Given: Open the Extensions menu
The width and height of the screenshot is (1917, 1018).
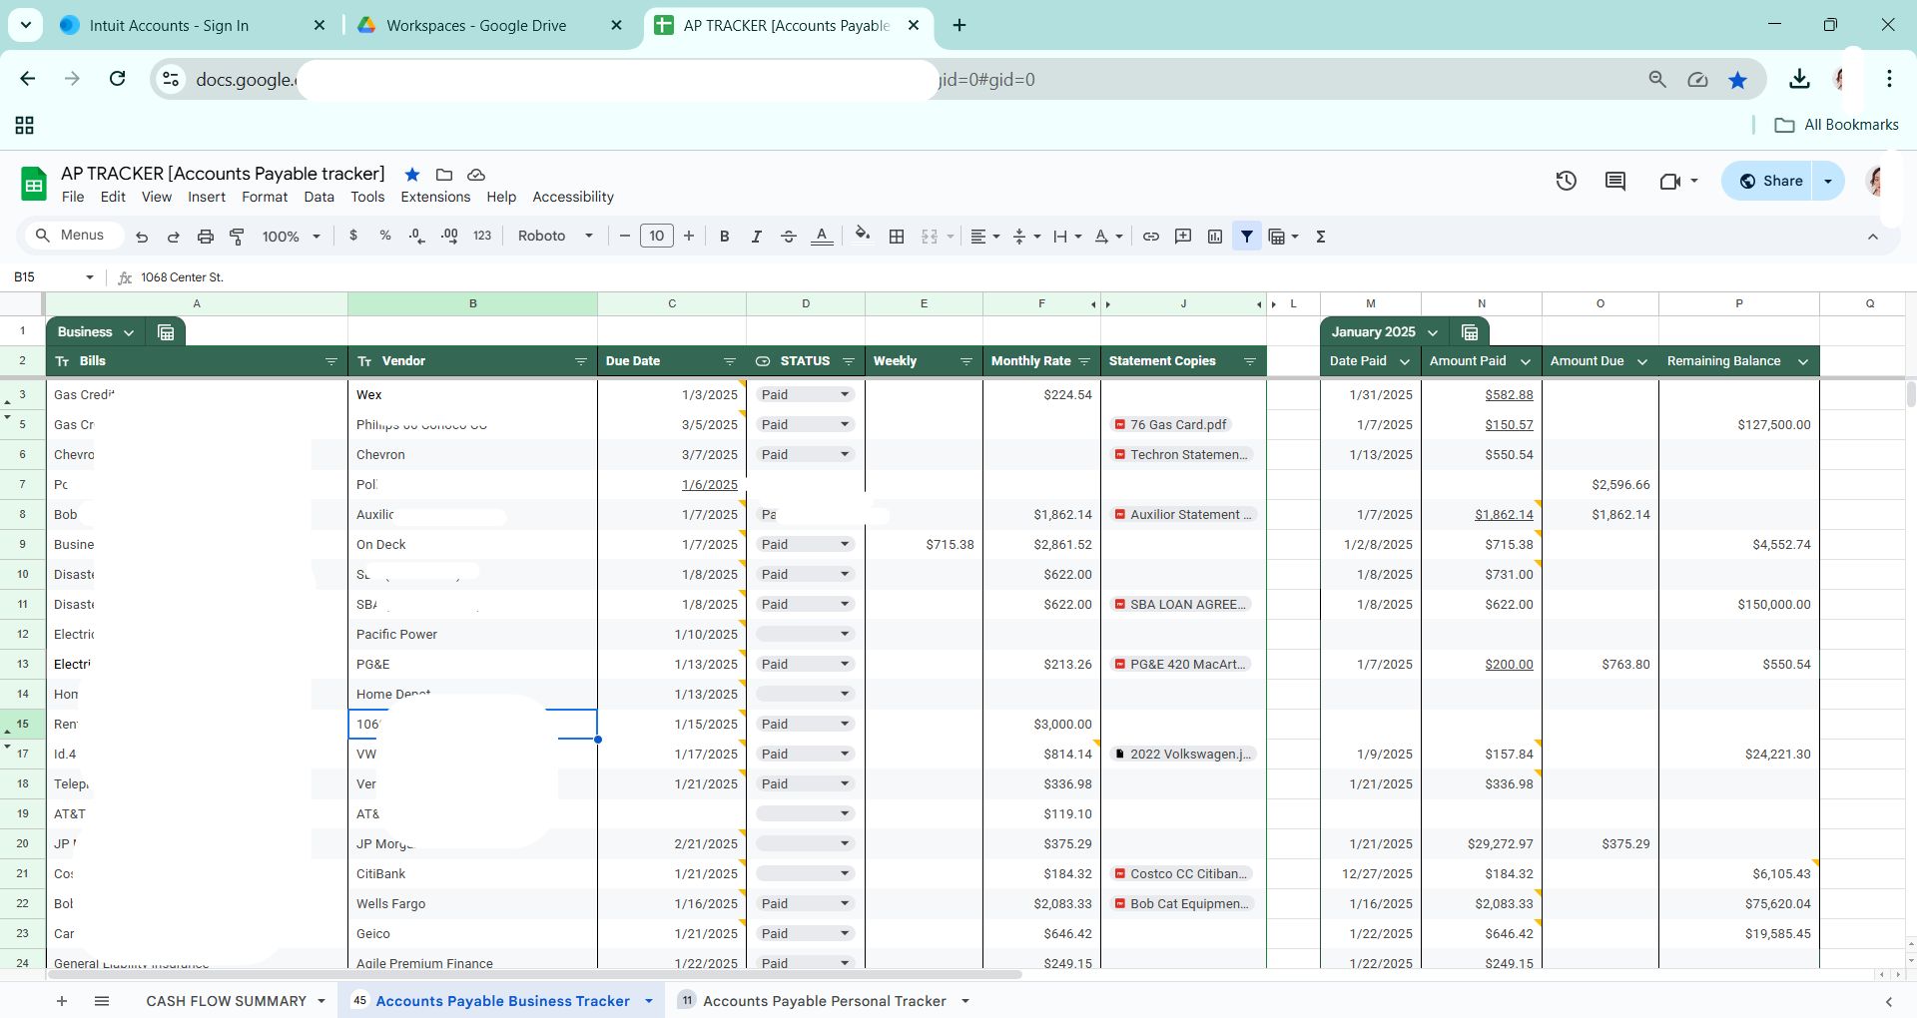Looking at the screenshot, I should click(x=434, y=197).
